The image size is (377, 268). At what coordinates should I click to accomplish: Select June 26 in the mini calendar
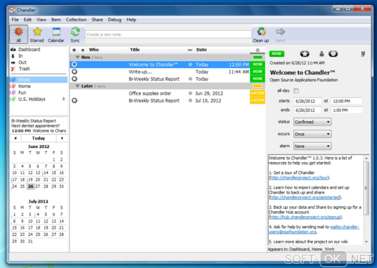tap(31, 186)
